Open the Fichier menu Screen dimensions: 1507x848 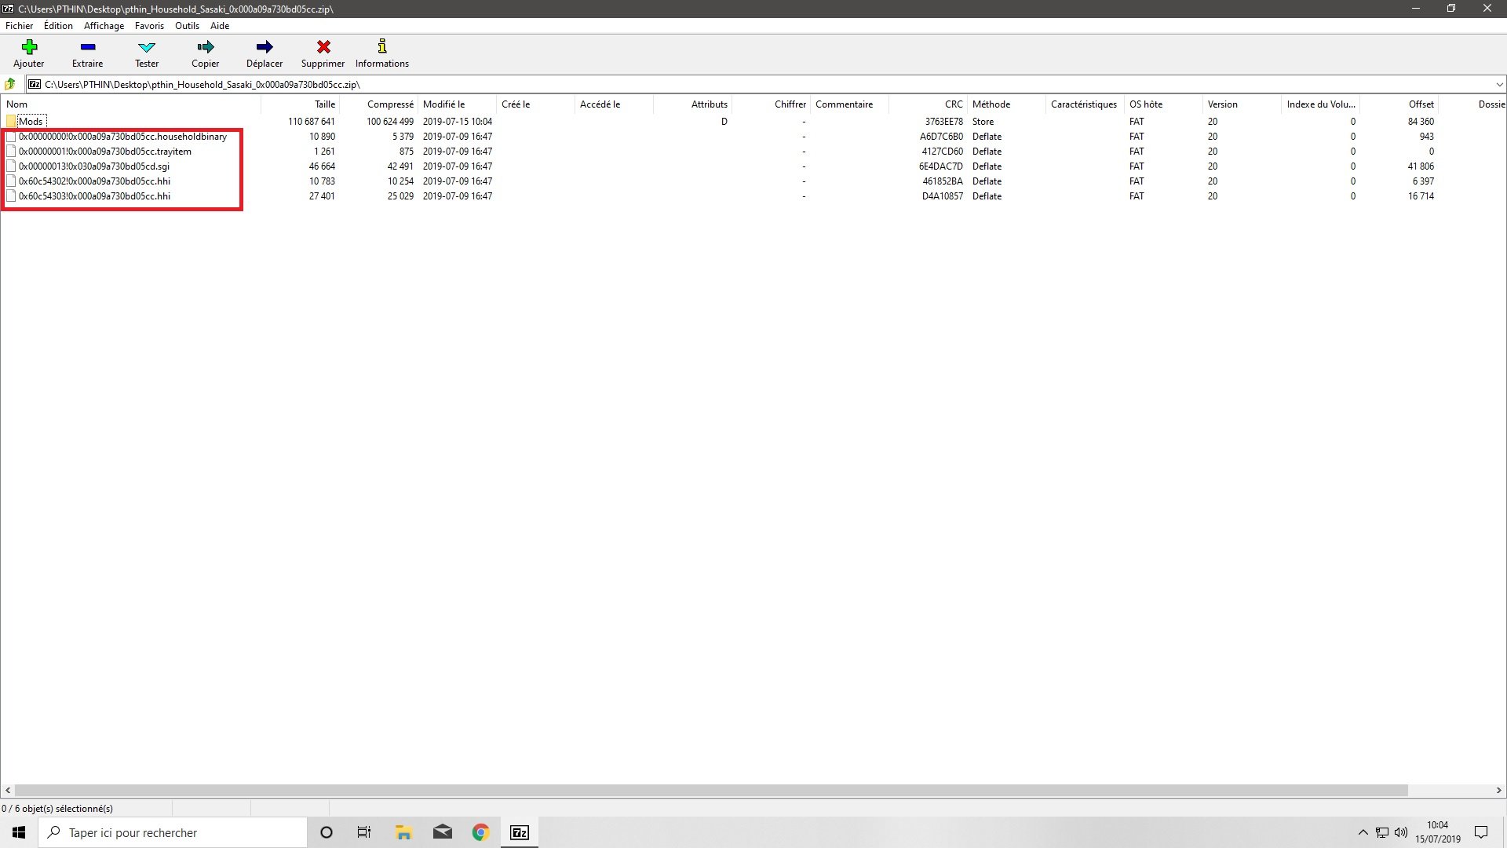point(19,26)
